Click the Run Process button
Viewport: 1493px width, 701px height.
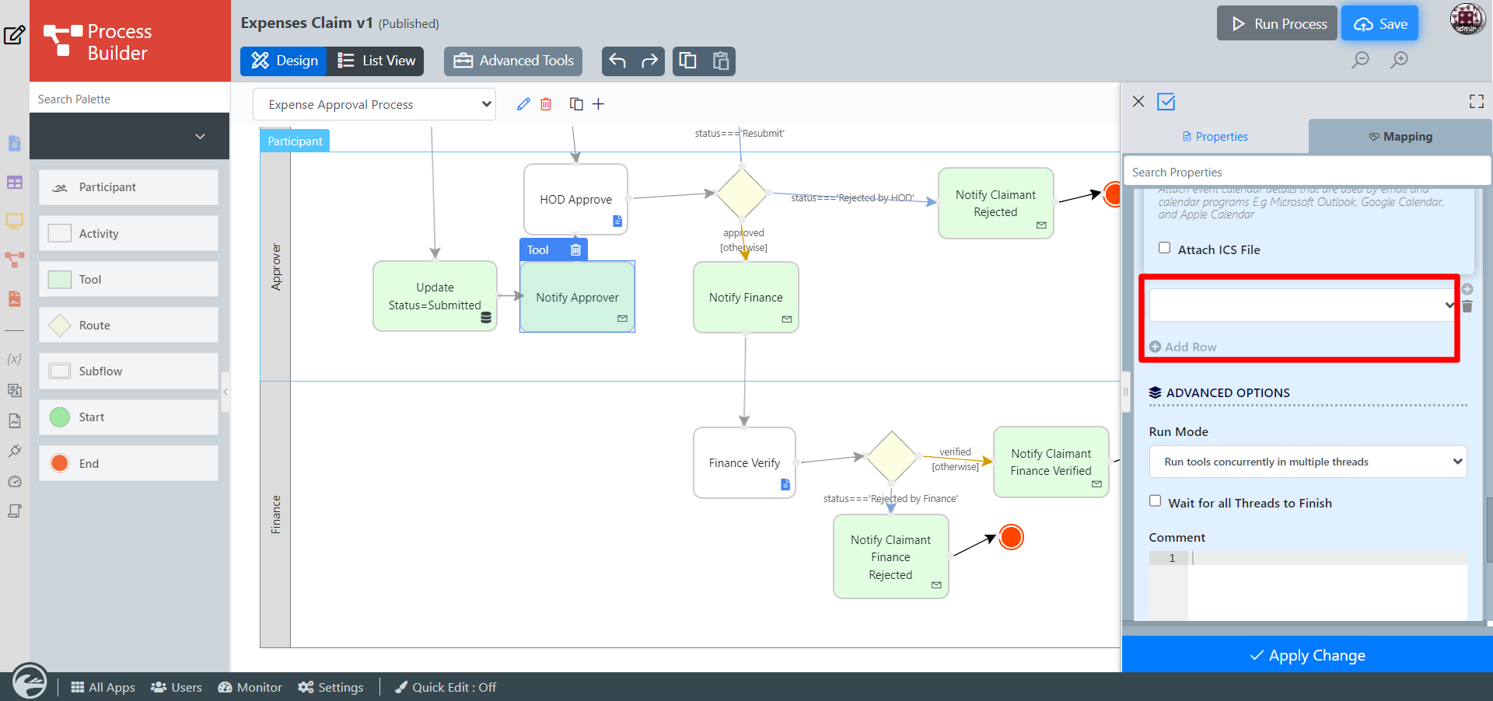[x=1276, y=24]
